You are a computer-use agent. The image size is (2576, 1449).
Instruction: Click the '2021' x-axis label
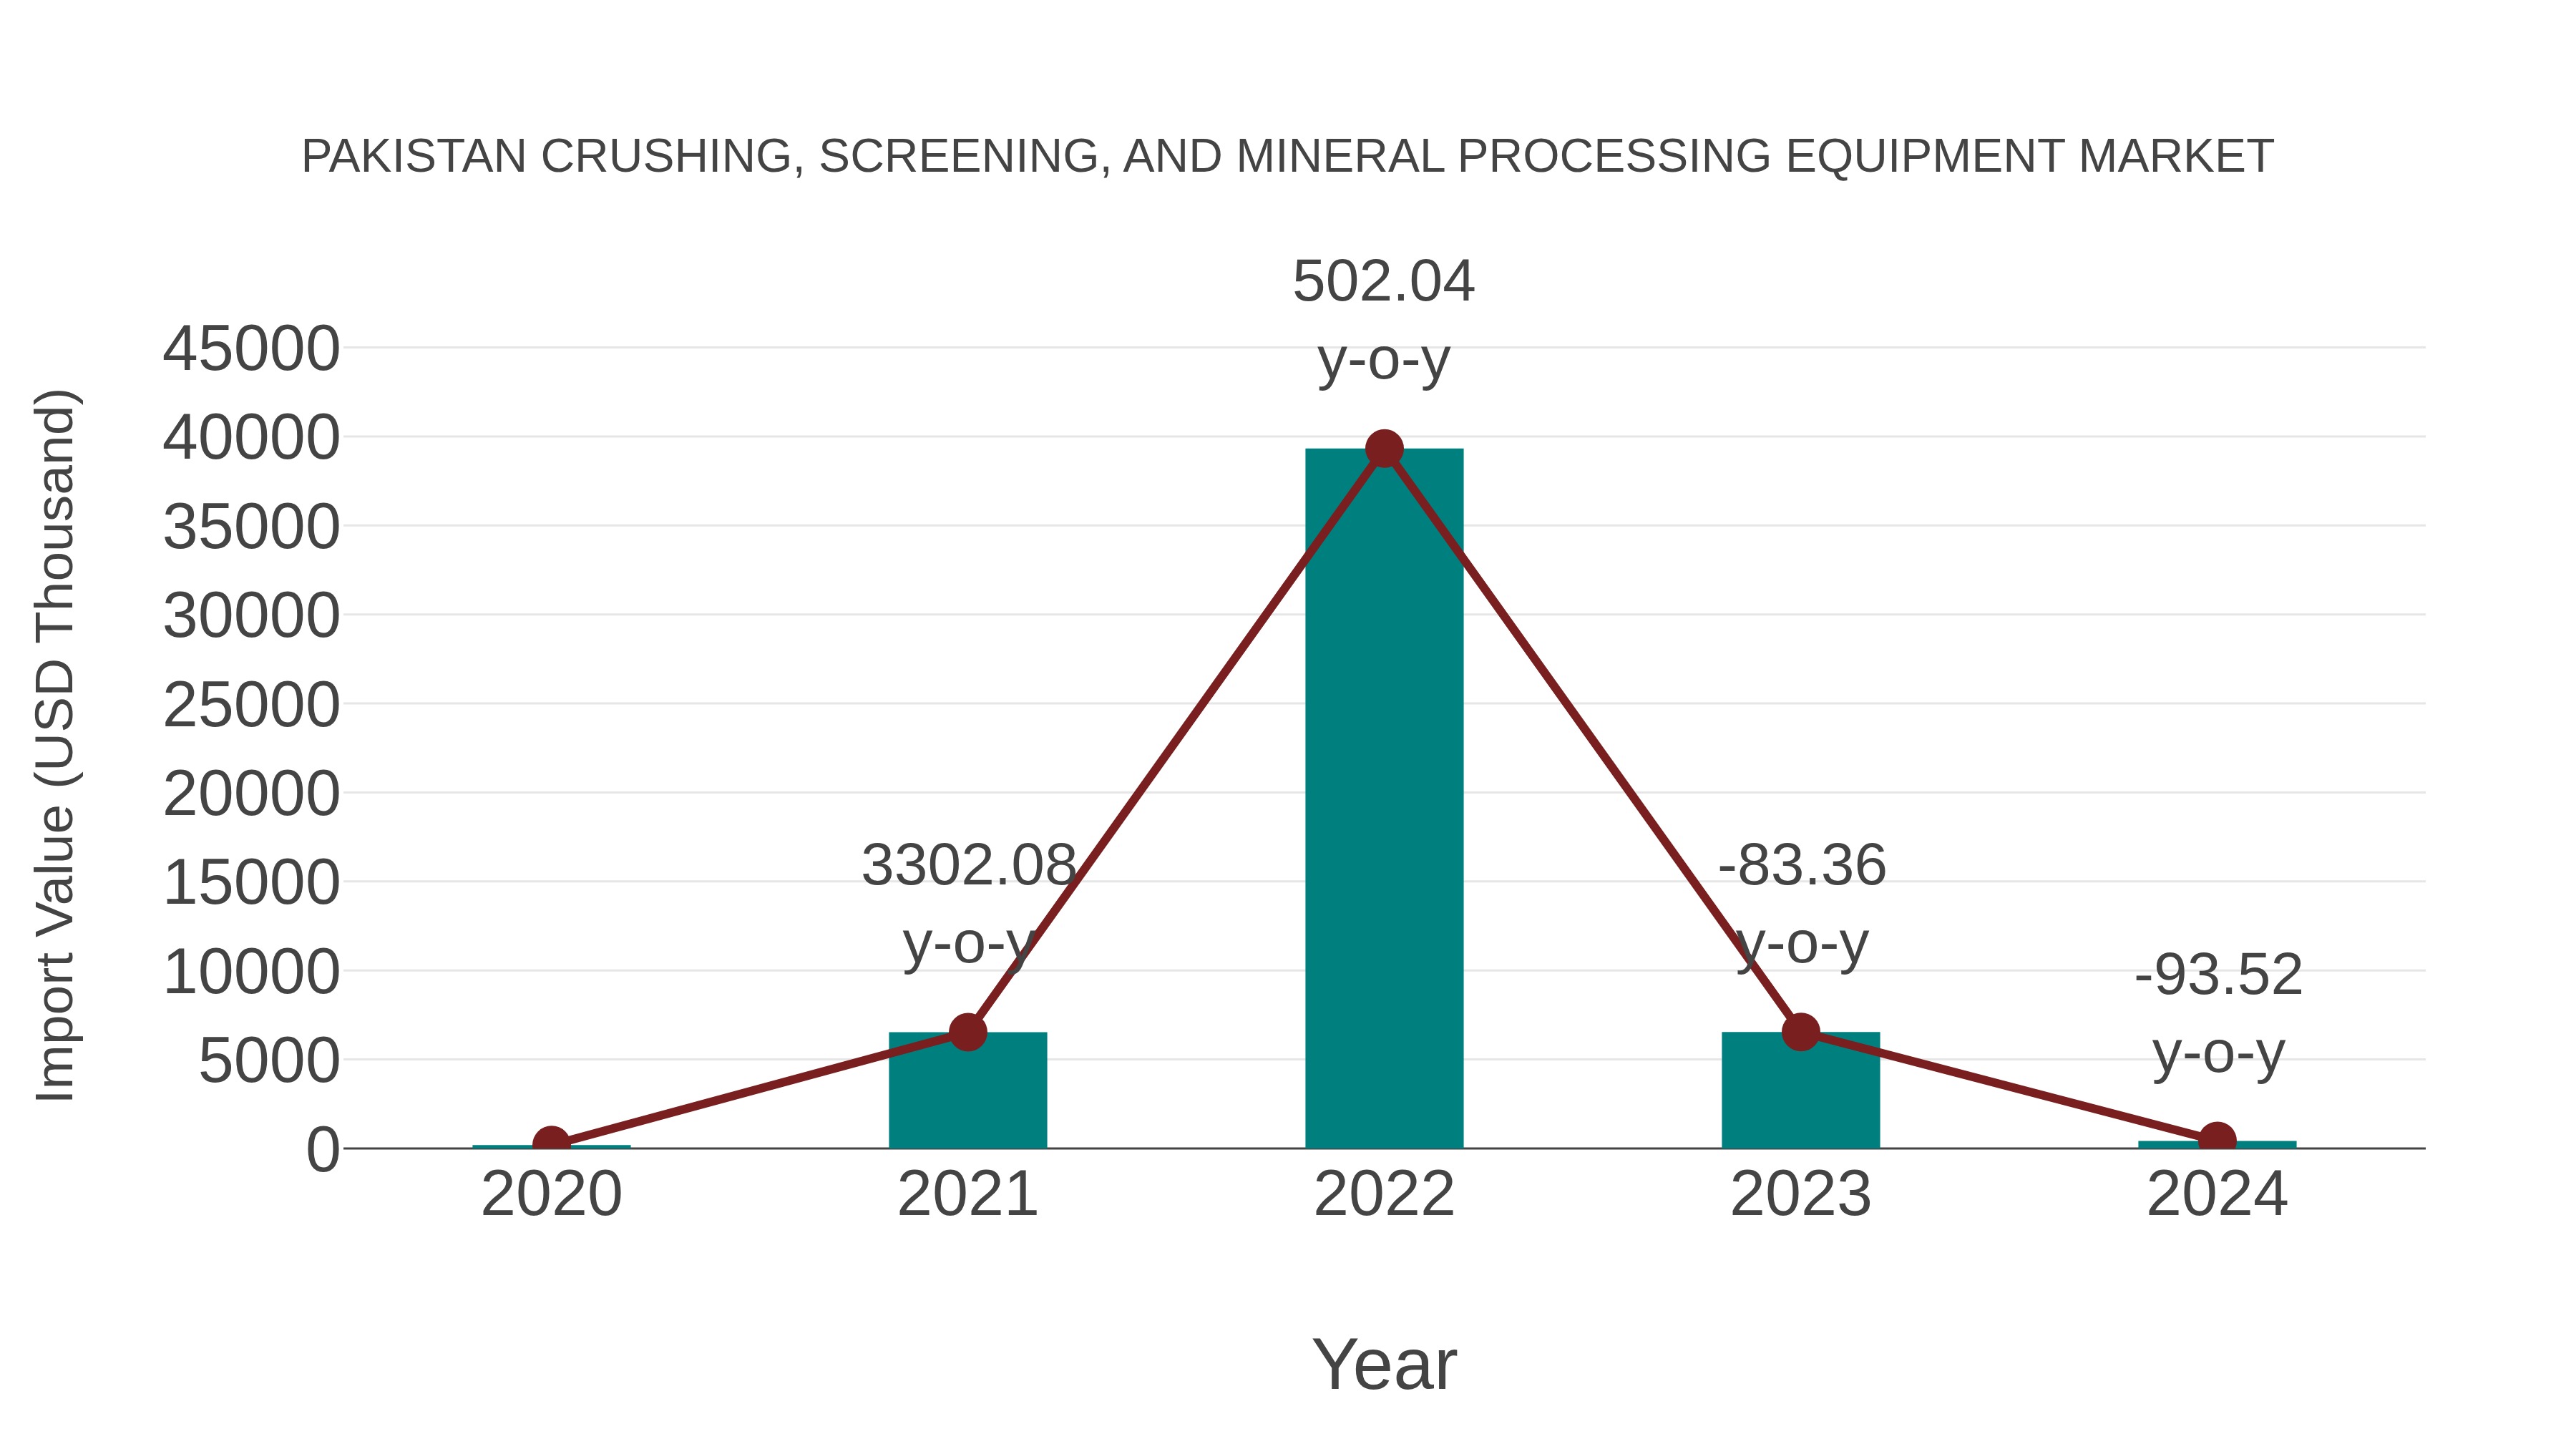coord(968,1194)
